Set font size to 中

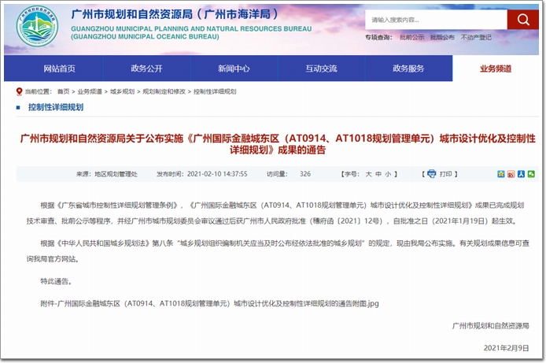coord(378,174)
